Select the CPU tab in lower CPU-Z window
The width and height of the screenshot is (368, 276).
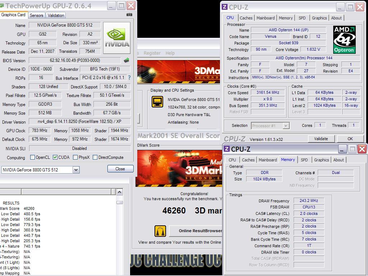pos(232,160)
